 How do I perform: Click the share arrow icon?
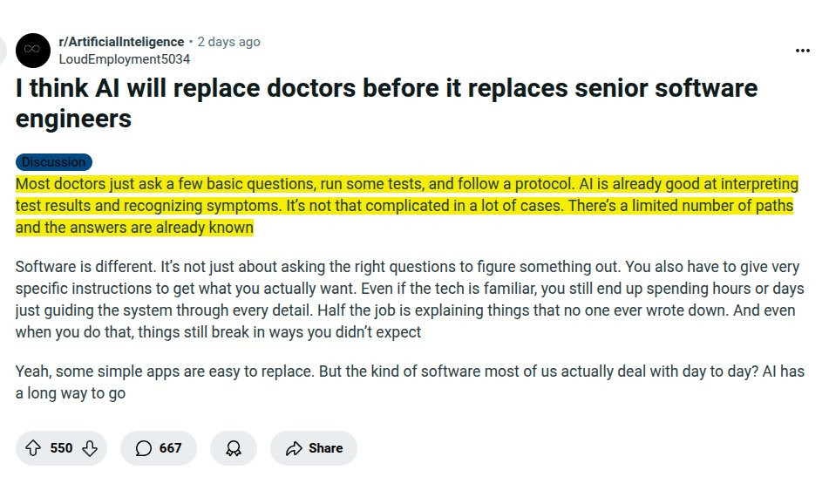click(x=295, y=448)
